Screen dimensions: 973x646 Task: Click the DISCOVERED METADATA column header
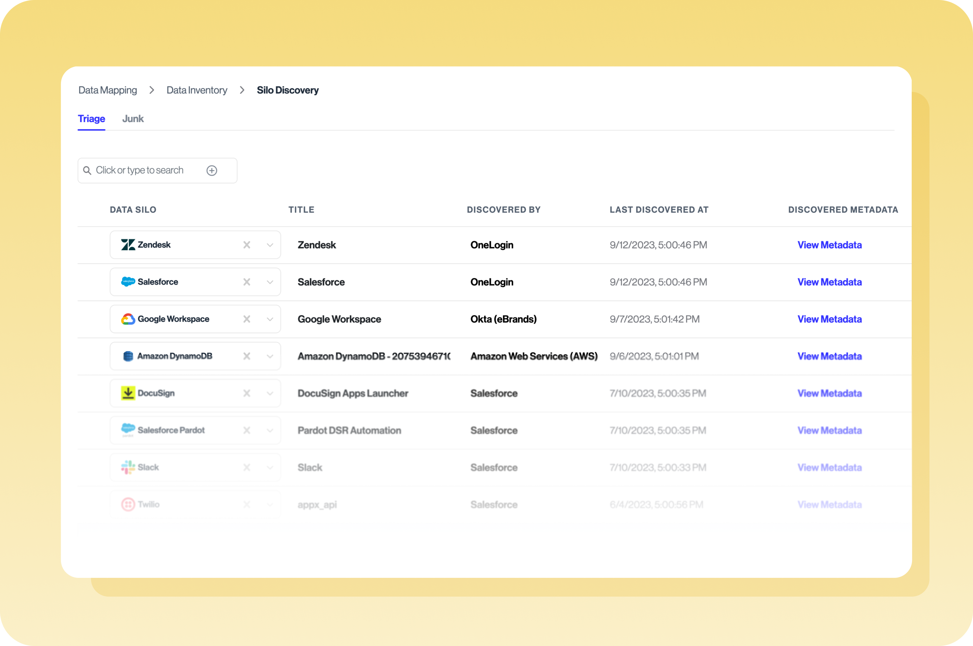(843, 210)
